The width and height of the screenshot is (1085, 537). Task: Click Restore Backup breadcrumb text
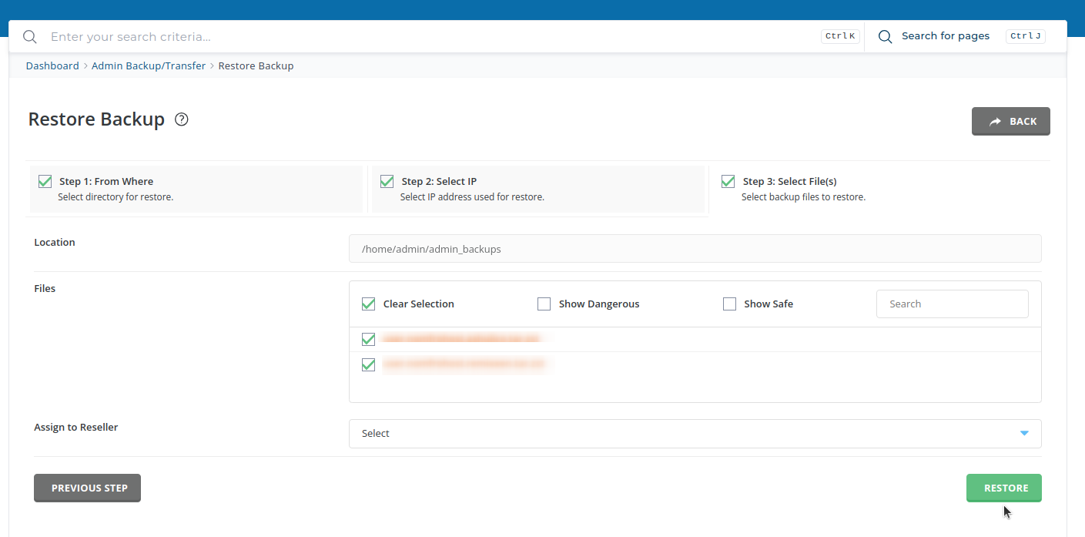point(256,65)
